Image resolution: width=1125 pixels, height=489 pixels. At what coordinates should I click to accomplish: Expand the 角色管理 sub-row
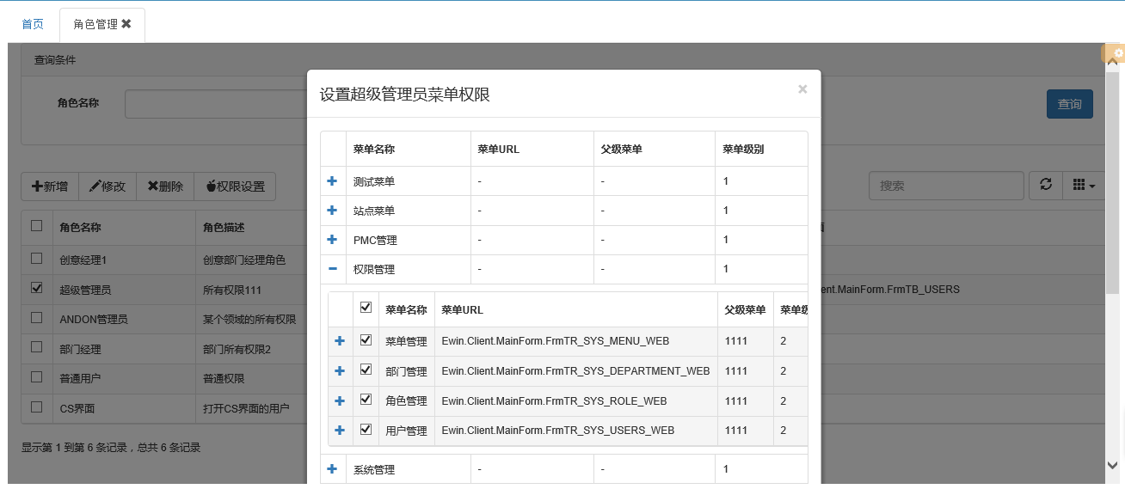[340, 400]
